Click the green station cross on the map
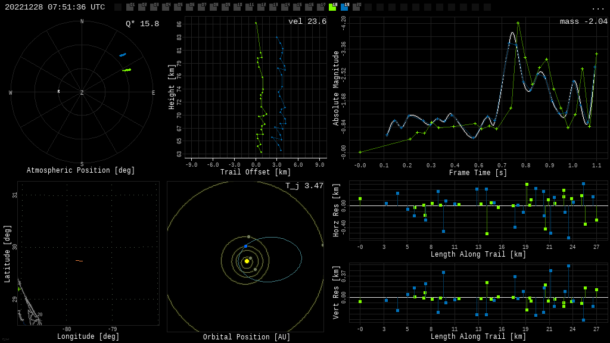This screenshot has width=610, height=343. 19,289
